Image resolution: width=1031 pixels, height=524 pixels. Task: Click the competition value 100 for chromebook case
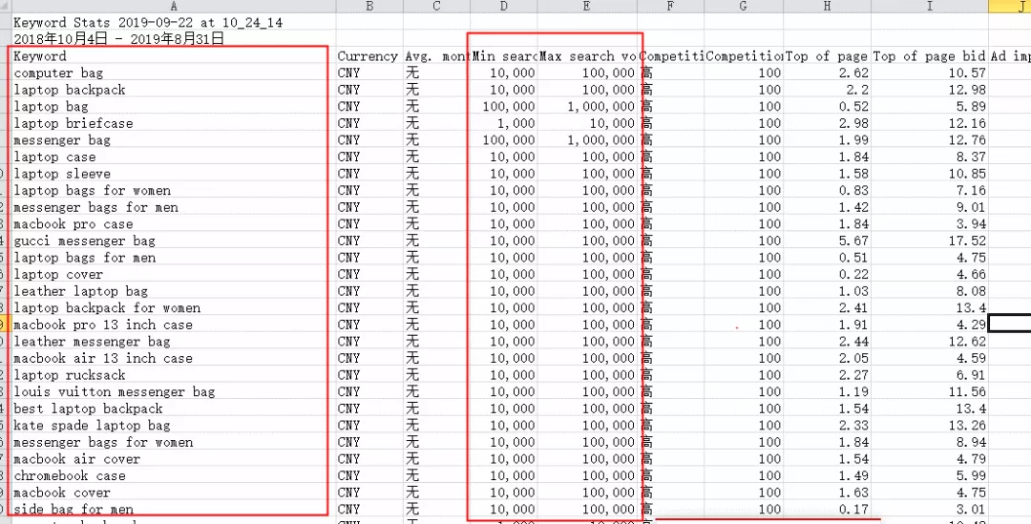click(743, 475)
